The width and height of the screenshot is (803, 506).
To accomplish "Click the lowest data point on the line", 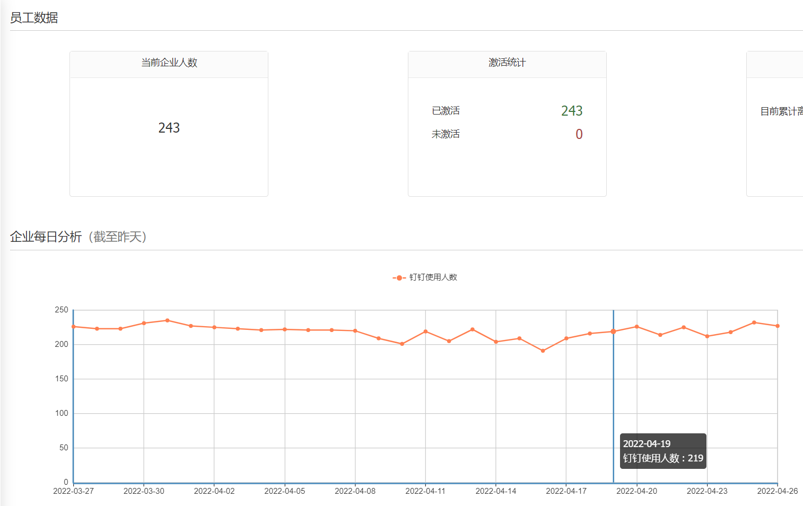I will pyautogui.click(x=543, y=351).
